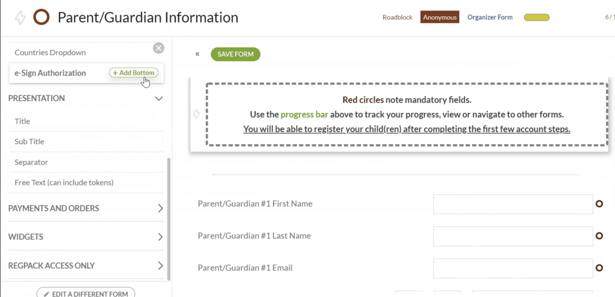Click lightning icon left of instructions box
The width and height of the screenshot is (615, 297).
pos(196,114)
